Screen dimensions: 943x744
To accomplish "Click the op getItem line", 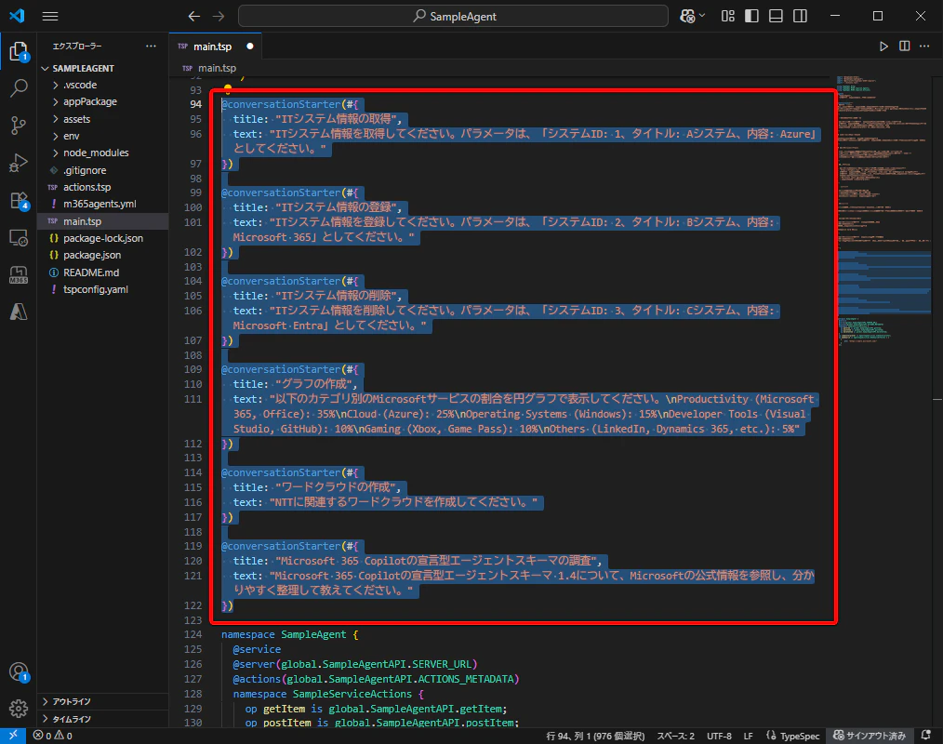I will tap(376, 709).
